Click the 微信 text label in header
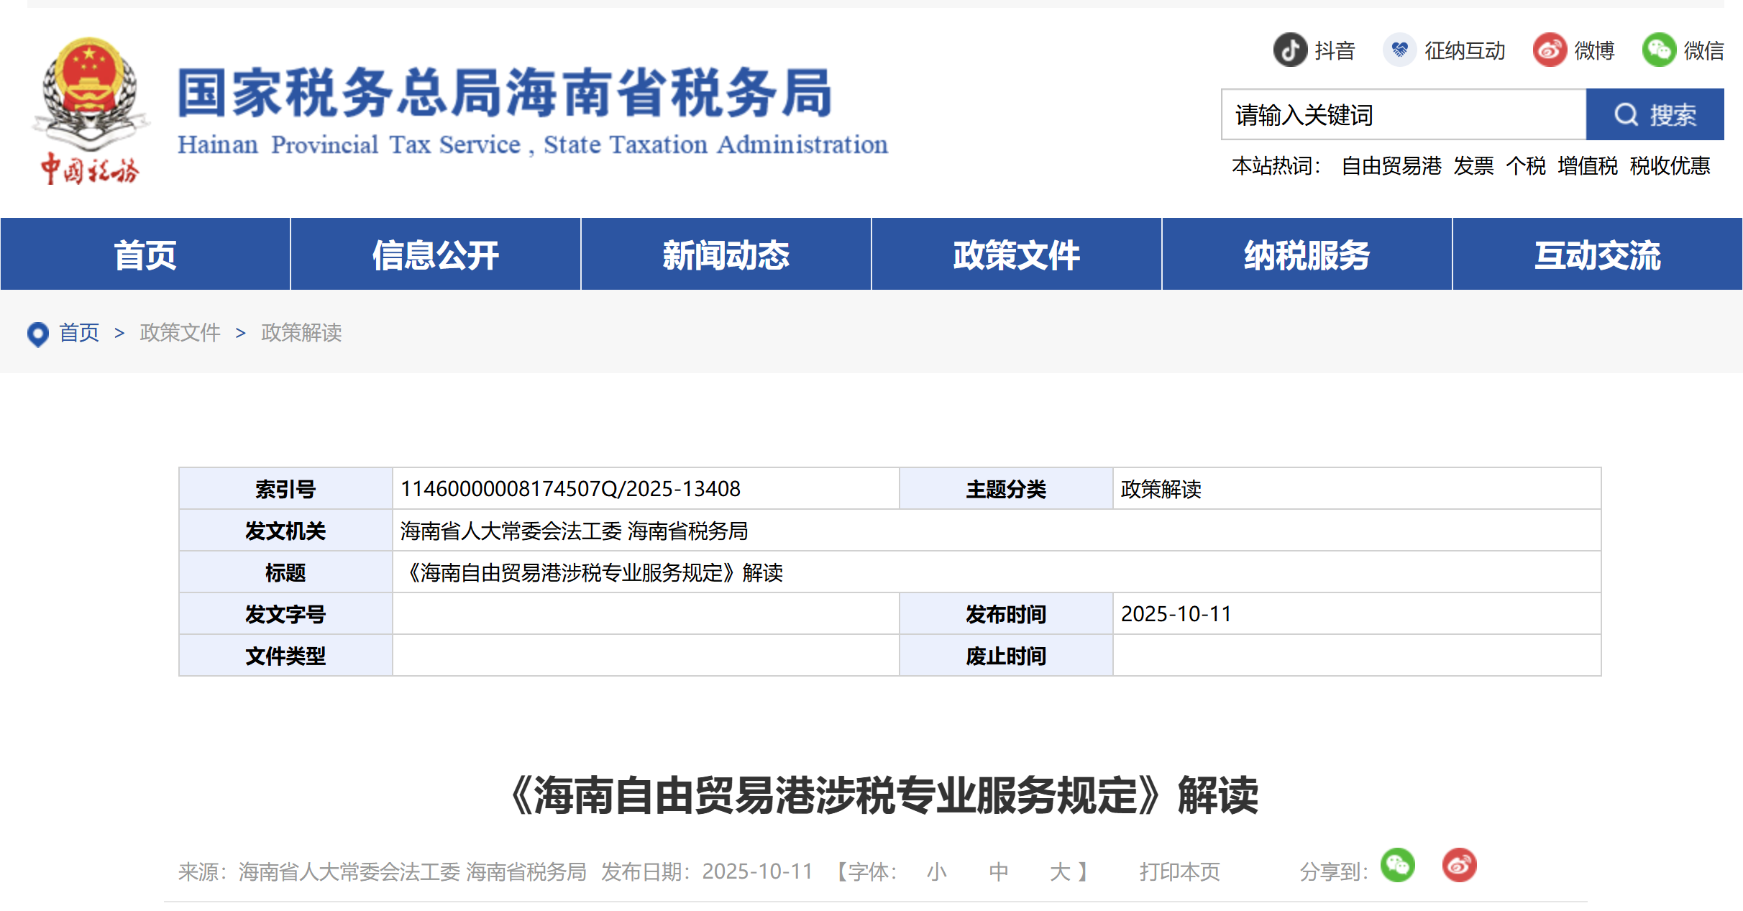The height and width of the screenshot is (911, 1743). point(1703,51)
